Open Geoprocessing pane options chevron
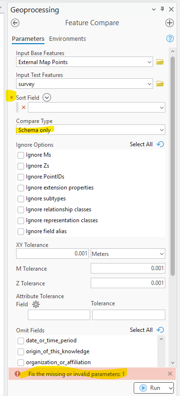180x396 pixels. (x=154, y=9)
